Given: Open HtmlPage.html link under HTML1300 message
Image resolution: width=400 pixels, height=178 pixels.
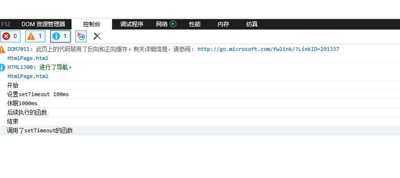Looking at the screenshot, I should pyautogui.click(x=28, y=76).
